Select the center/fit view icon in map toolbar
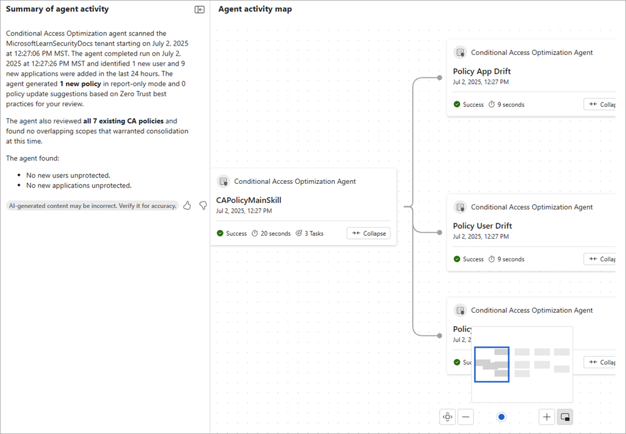This screenshot has width=626, height=434. click(447, 416)
